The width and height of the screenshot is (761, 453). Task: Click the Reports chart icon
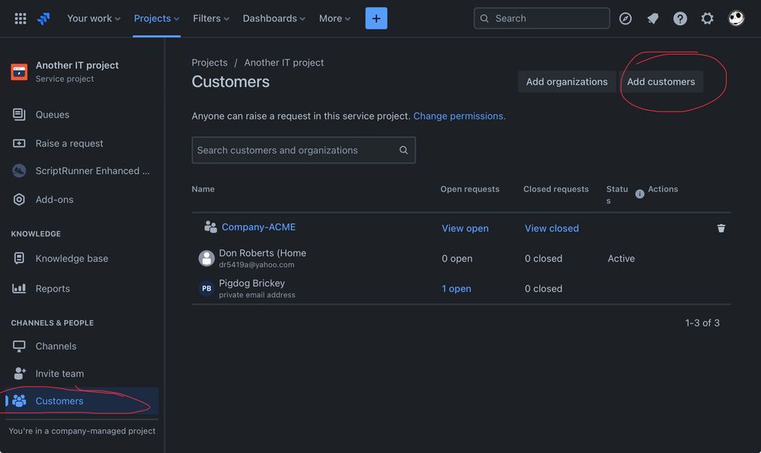click(19, 288)
